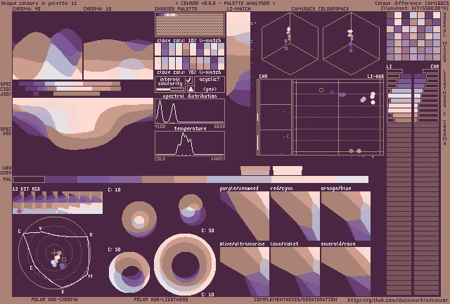Click the spectral distribution graph
The height and width of the screenshot is (304, 450).
tap(190, 111)
